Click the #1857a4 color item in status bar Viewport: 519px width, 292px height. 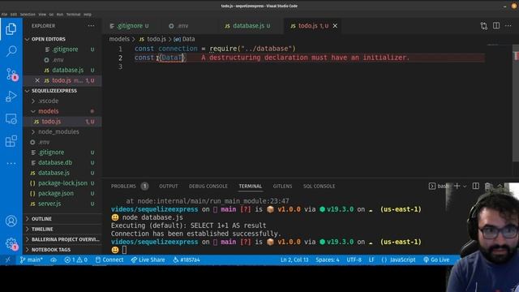tap(187, 260)
